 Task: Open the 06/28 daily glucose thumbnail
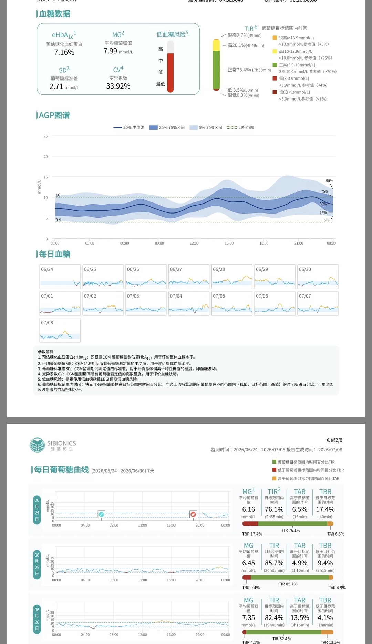click(232, 277)
